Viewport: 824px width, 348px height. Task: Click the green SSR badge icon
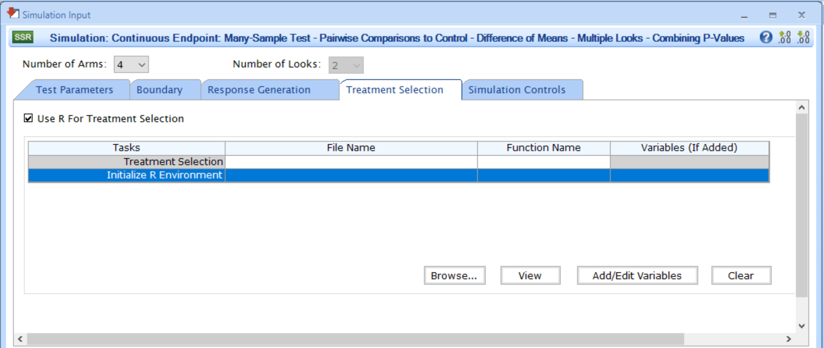pyautogui.click(x=23, y=38)
